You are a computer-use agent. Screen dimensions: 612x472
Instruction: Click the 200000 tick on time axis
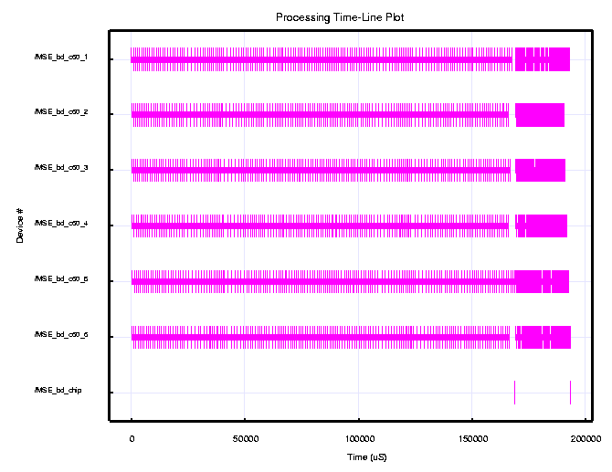[586, 439]
